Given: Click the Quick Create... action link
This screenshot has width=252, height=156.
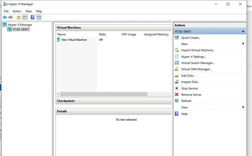Looking at the screenshot, I should [191, 38].
